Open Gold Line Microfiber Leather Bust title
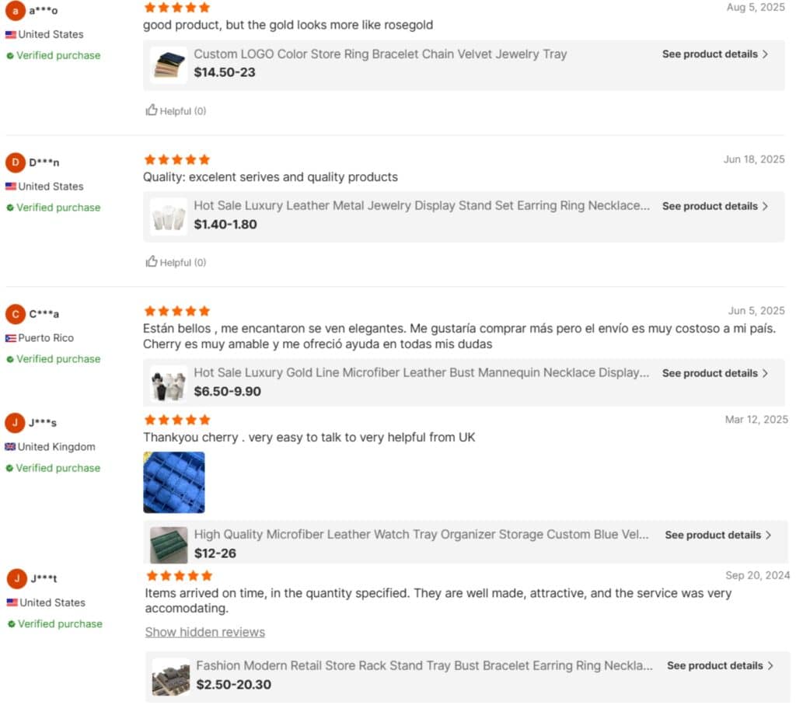 coord(421,373)
